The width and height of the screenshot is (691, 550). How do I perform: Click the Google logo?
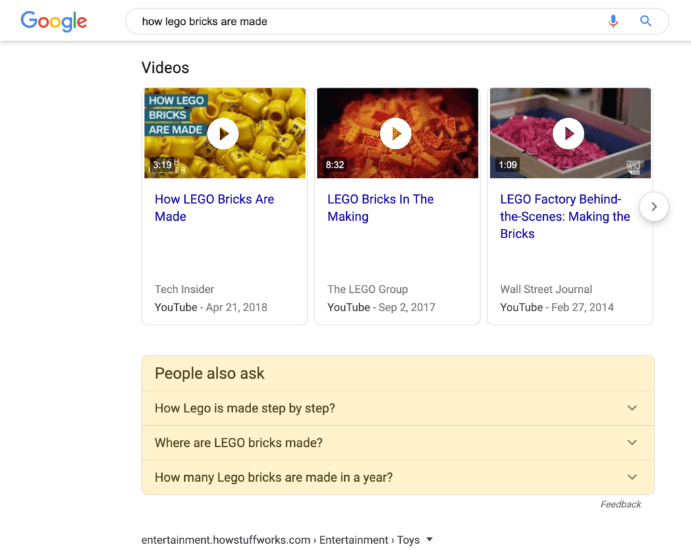coord(54,21)
